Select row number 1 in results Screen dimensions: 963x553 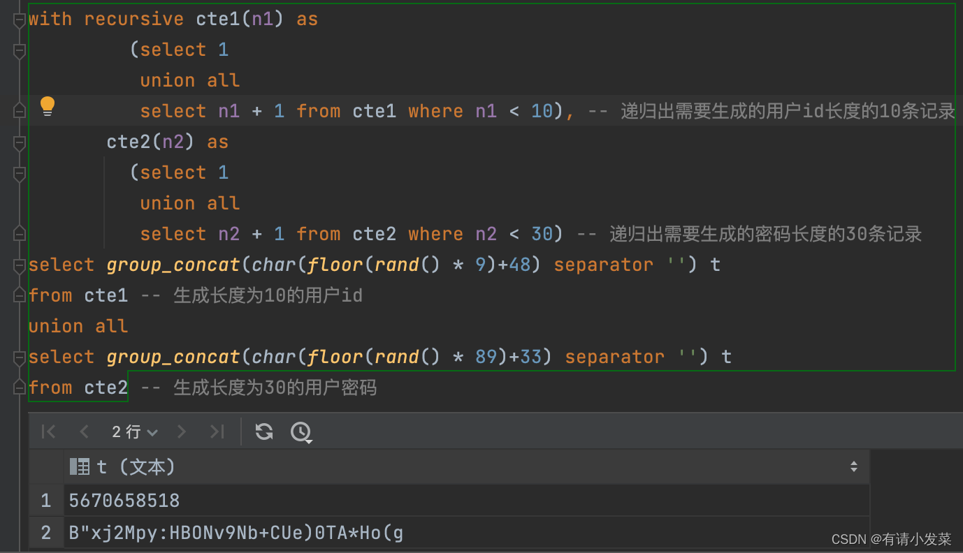46,501
